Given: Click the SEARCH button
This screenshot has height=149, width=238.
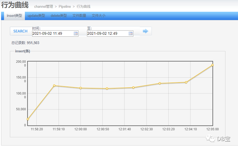Looking at the screenshot, I should click(x=20, y=31).
